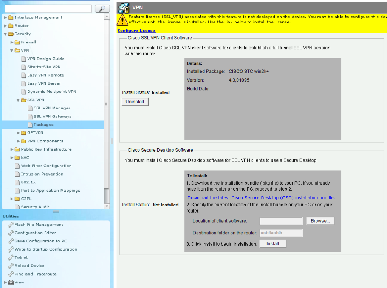387x288 pixels.
Task: Click the Easy VPN Remote page icon
Action: pyautogui.click(x=24, y=75)
